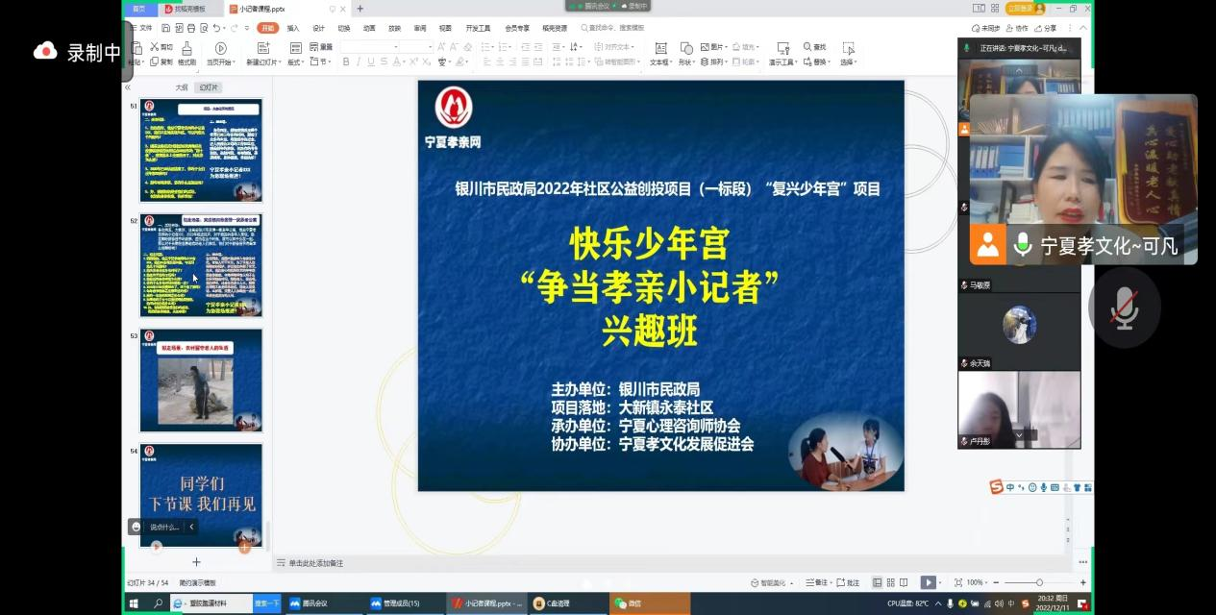Screen dimensions: 1216x615
Task: Click the Save icon in quick access bar
Action: (165, 28)
